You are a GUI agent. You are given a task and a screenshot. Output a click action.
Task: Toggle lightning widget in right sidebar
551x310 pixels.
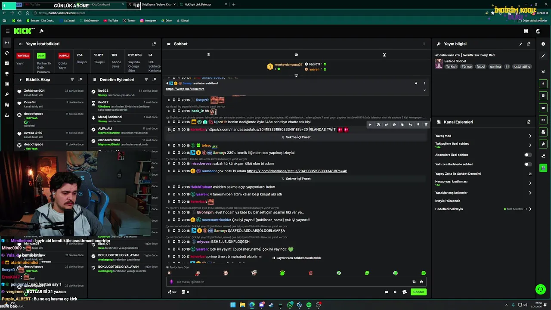pos(543,84)
